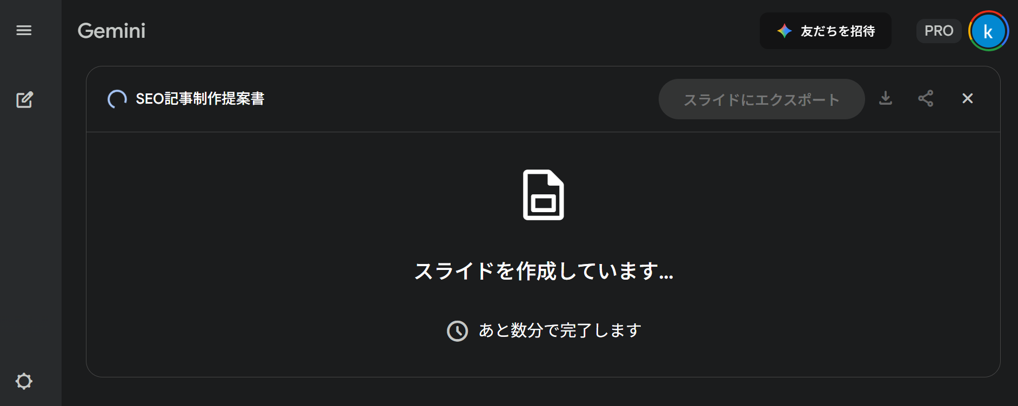The image size is (1018, 406).
Task: Click the clock icon near completion message
Action: [457, 331]
